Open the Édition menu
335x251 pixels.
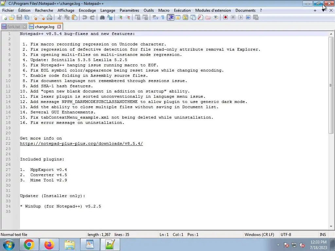coord(24,10)
